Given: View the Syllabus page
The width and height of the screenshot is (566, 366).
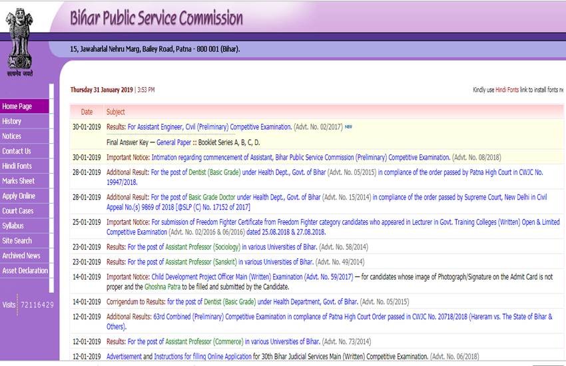Looking at the screenshot, I should click(x=13, y=226).
